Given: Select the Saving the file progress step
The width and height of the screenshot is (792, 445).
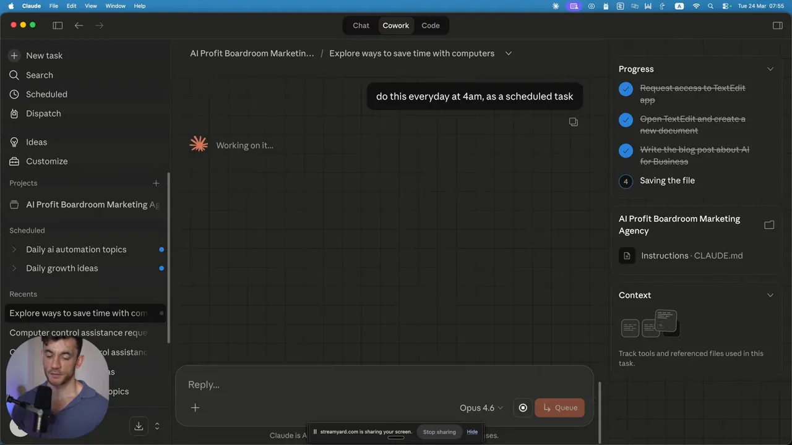Looking at the screenshot, I should coord(667,180).
